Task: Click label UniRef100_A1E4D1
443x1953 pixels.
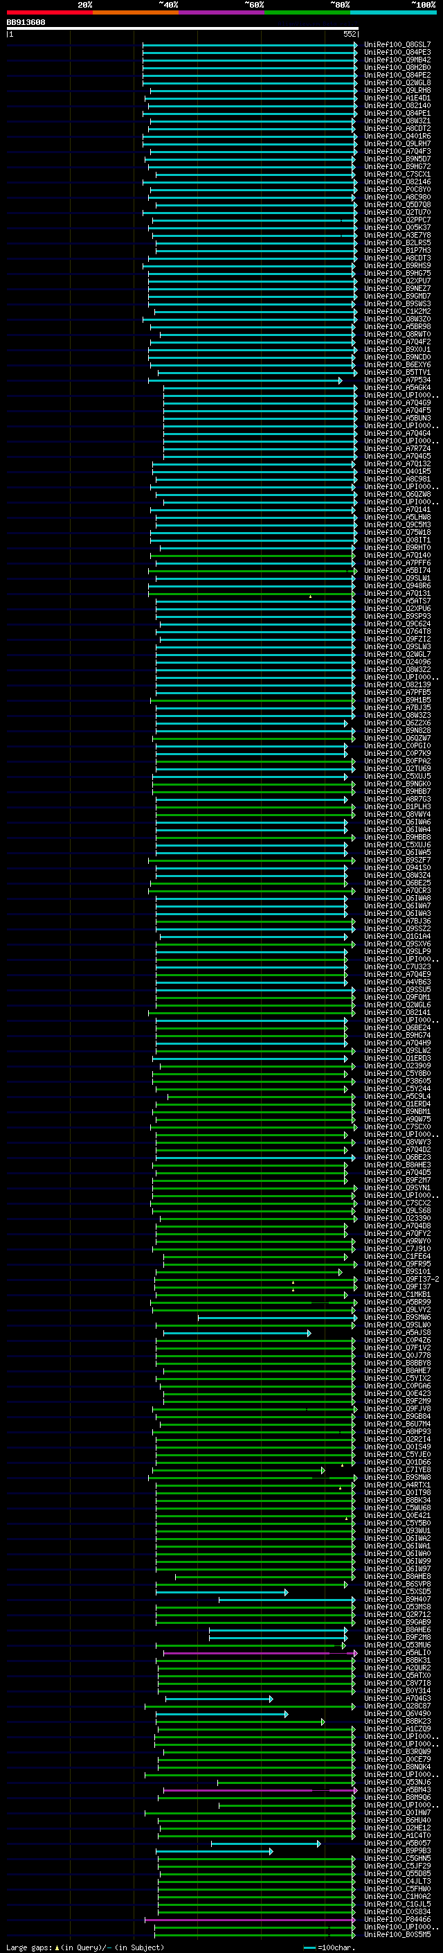Action: [x=397, y=98]
